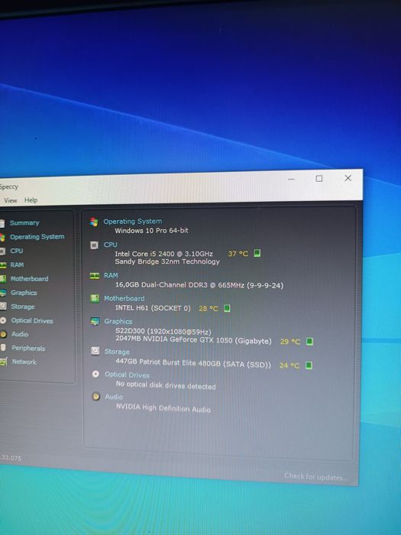Image resolution: width=401 pixels, height=535 pixels.
Task: Open the Summary section in sidebar
Action: (24, 223)
